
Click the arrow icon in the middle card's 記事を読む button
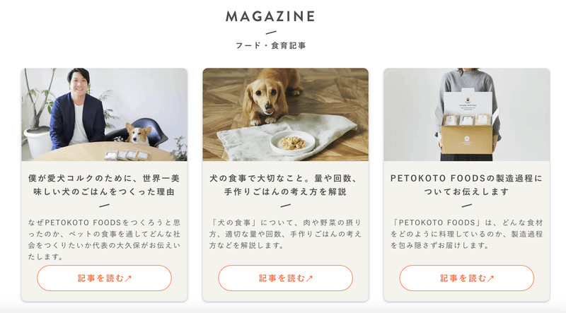pyautogui.click(x=309, y=278)
